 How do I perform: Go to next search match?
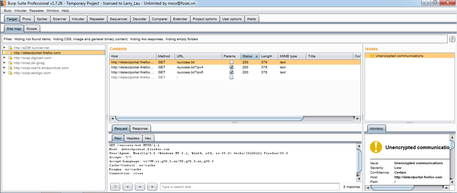[152, 187]
